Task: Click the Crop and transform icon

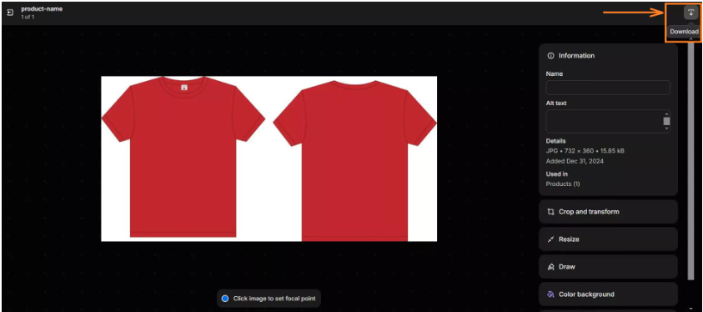Action: tap(550, 212)
